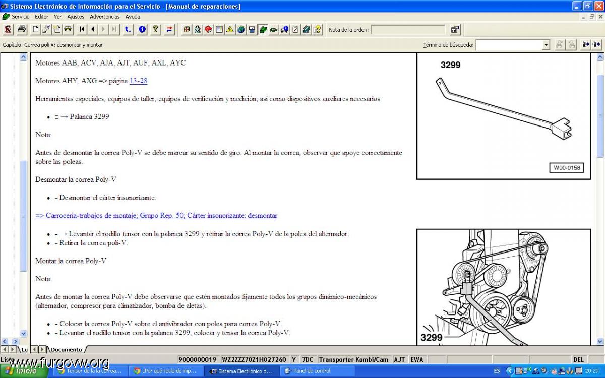The image size is (605, 378).
Task: Open the Ver menu
Action: pyautogui.click(x=58, y=17)
